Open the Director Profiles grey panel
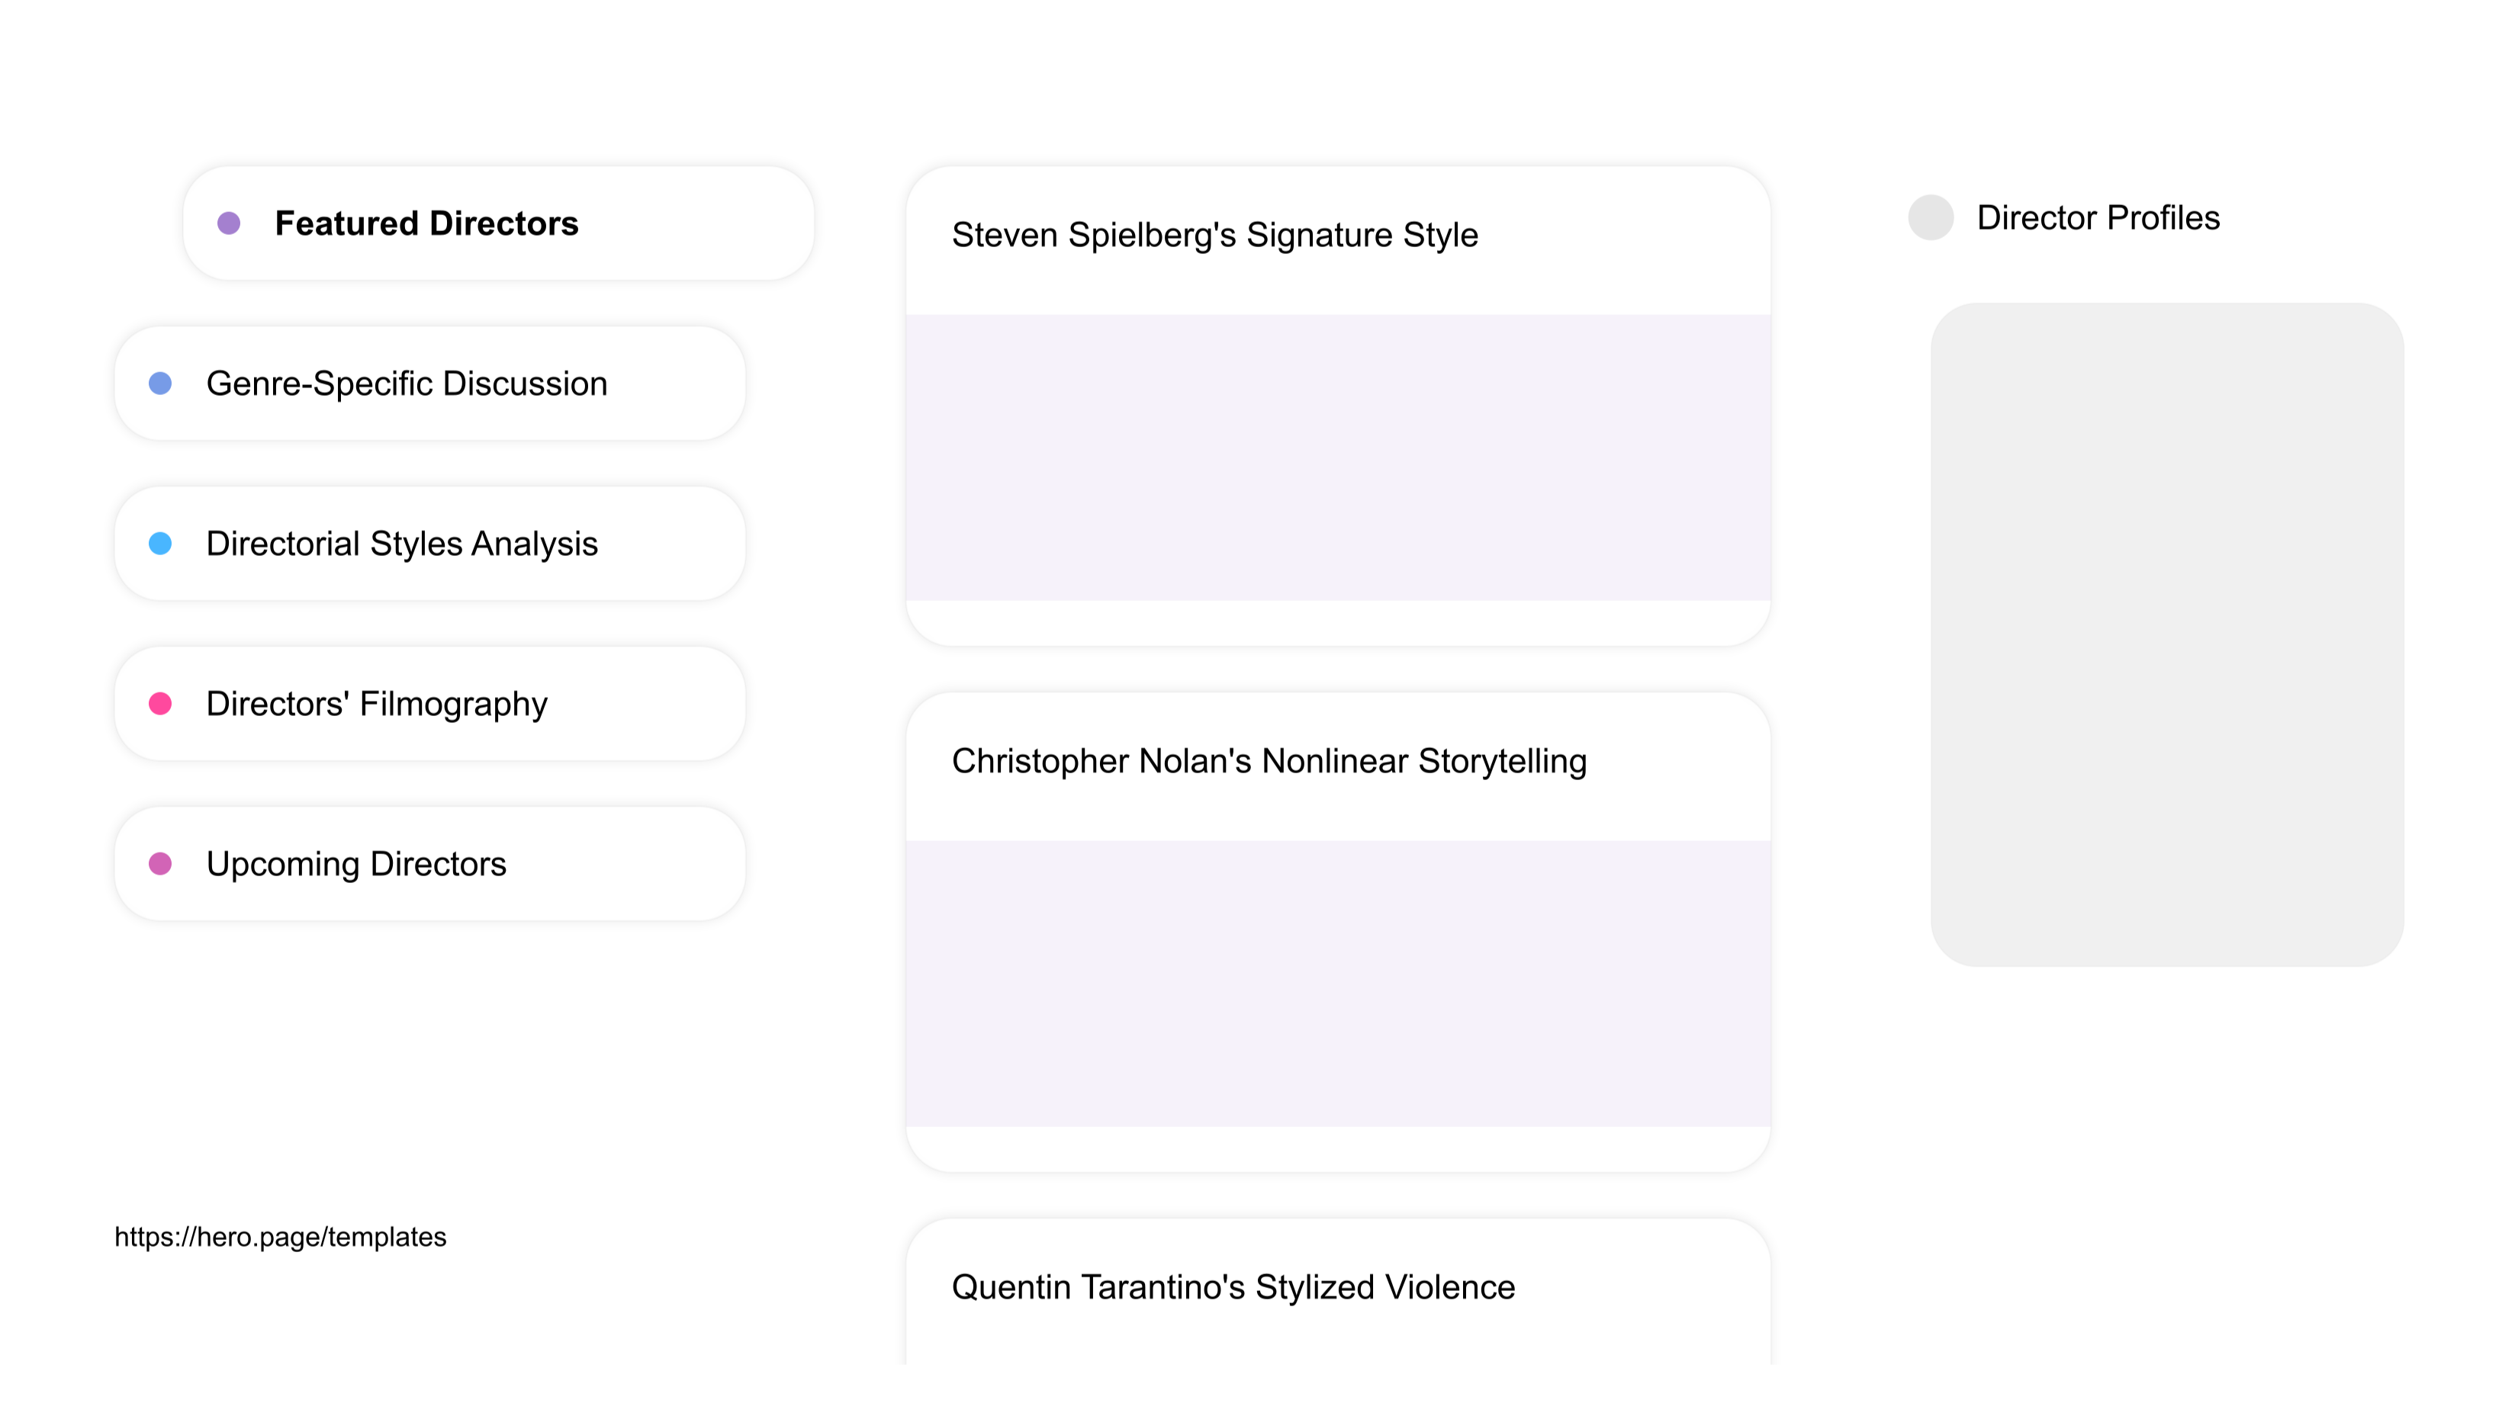2518x1416 pixels. point(2167,635)
